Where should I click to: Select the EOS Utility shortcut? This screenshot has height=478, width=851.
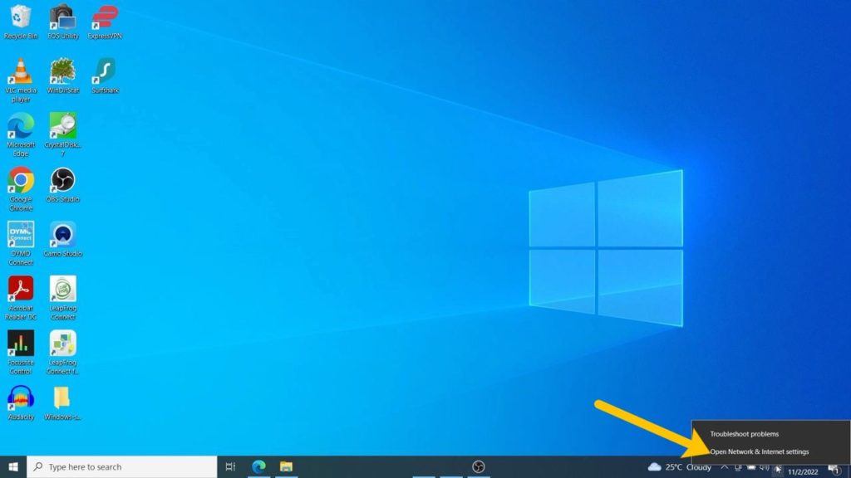pos(63,22)
